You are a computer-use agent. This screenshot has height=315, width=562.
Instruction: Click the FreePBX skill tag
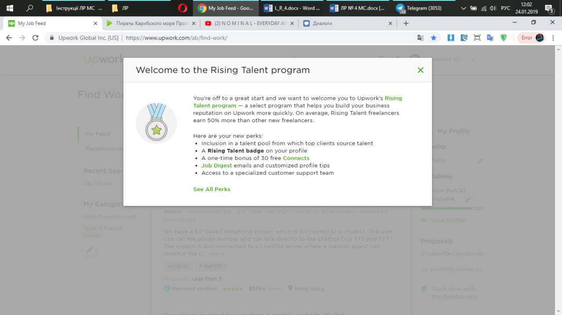[x=211, y=266]
